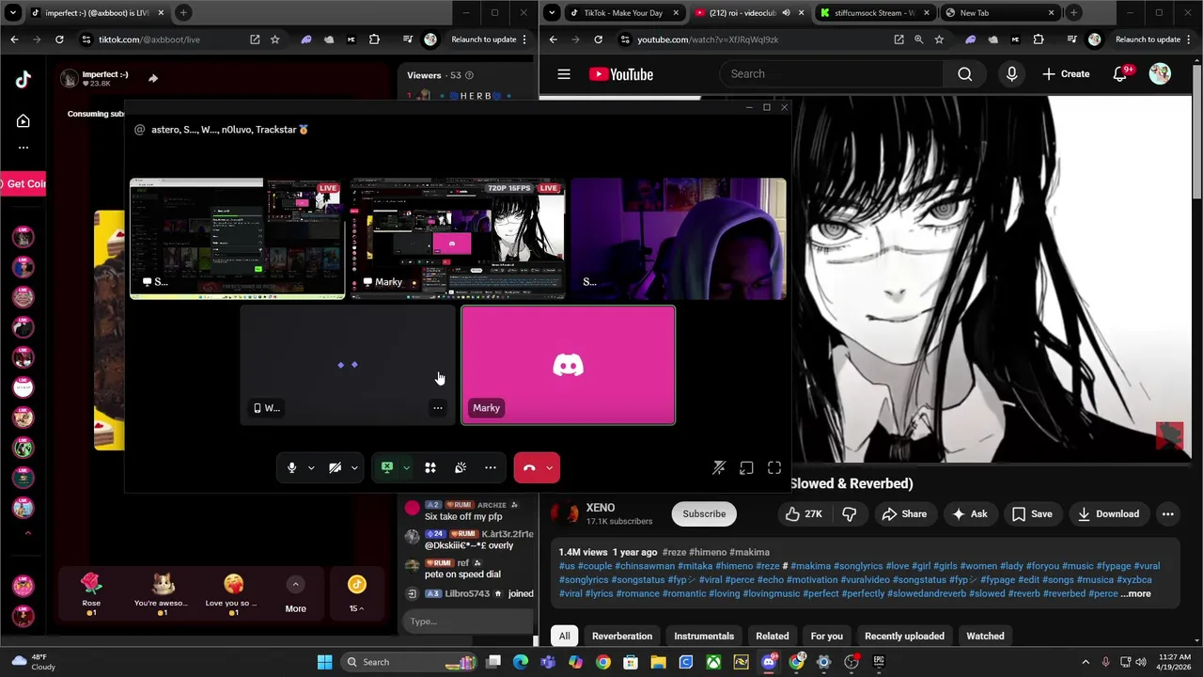Send the You're awesome gift
This screenshot has height=677, width=1203.
tap(163, 595)
